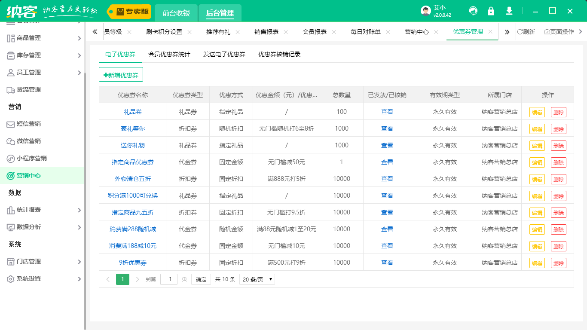The width and height of the screenshot is (587, 330).
Task: Click the 系统设置 gear icon
Action: (11, 279)
